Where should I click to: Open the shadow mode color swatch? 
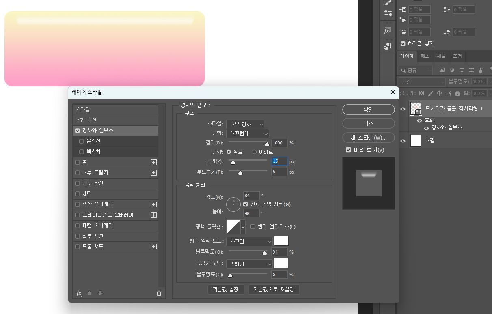[281, 263]
